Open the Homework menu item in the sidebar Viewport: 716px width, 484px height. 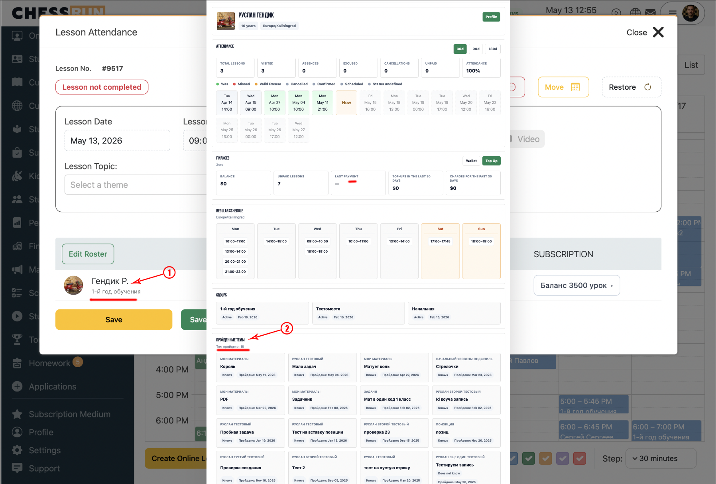pos(49,363)
